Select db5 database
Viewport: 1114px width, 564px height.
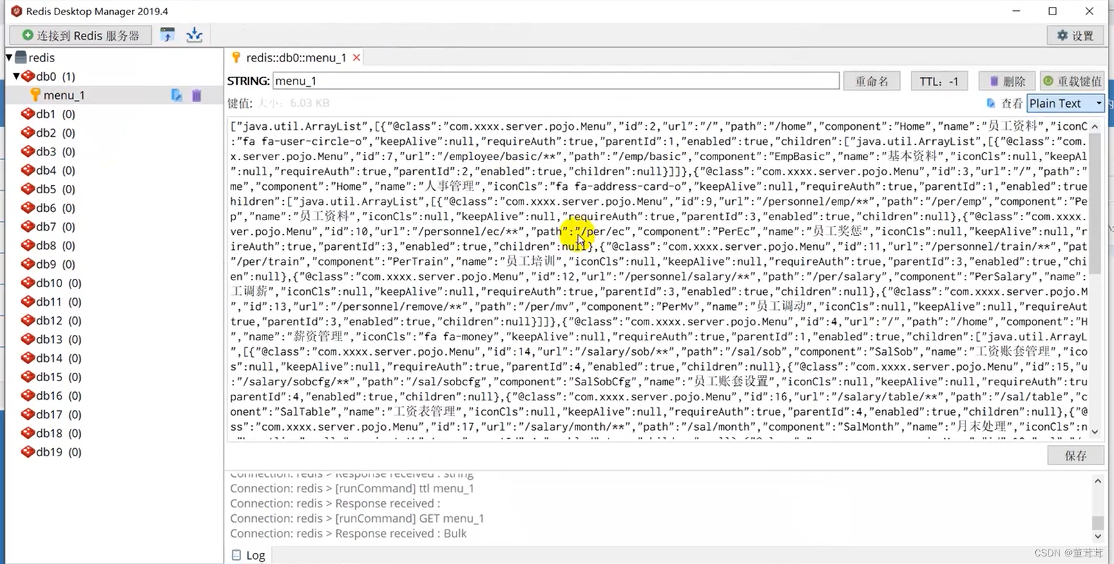(x=55, y=188)
